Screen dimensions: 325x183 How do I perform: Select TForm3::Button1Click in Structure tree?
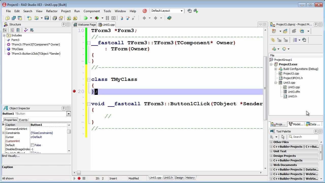point(36,54)
